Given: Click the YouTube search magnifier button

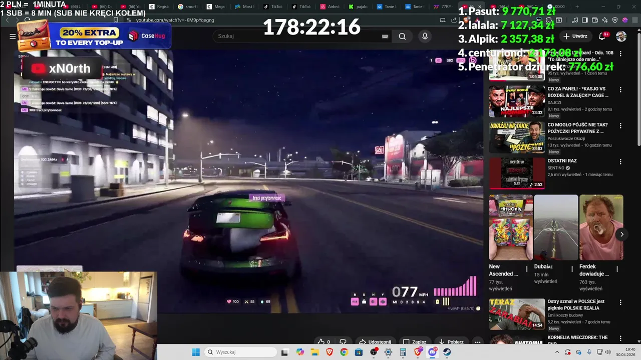Looking at the screenshot, I should point(402,36).
